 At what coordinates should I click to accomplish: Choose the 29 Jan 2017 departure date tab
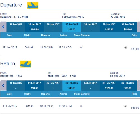(109, 27)
